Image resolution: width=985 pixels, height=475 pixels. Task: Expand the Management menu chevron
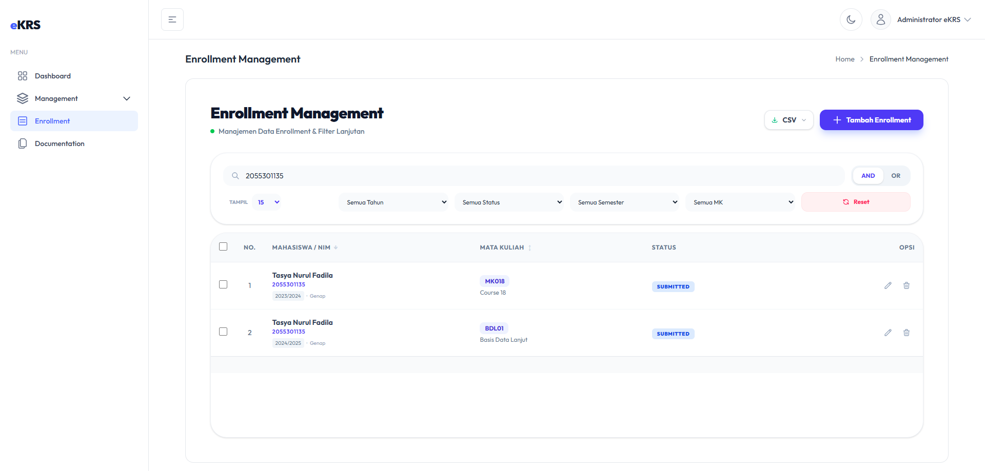(x=127, y=98)
